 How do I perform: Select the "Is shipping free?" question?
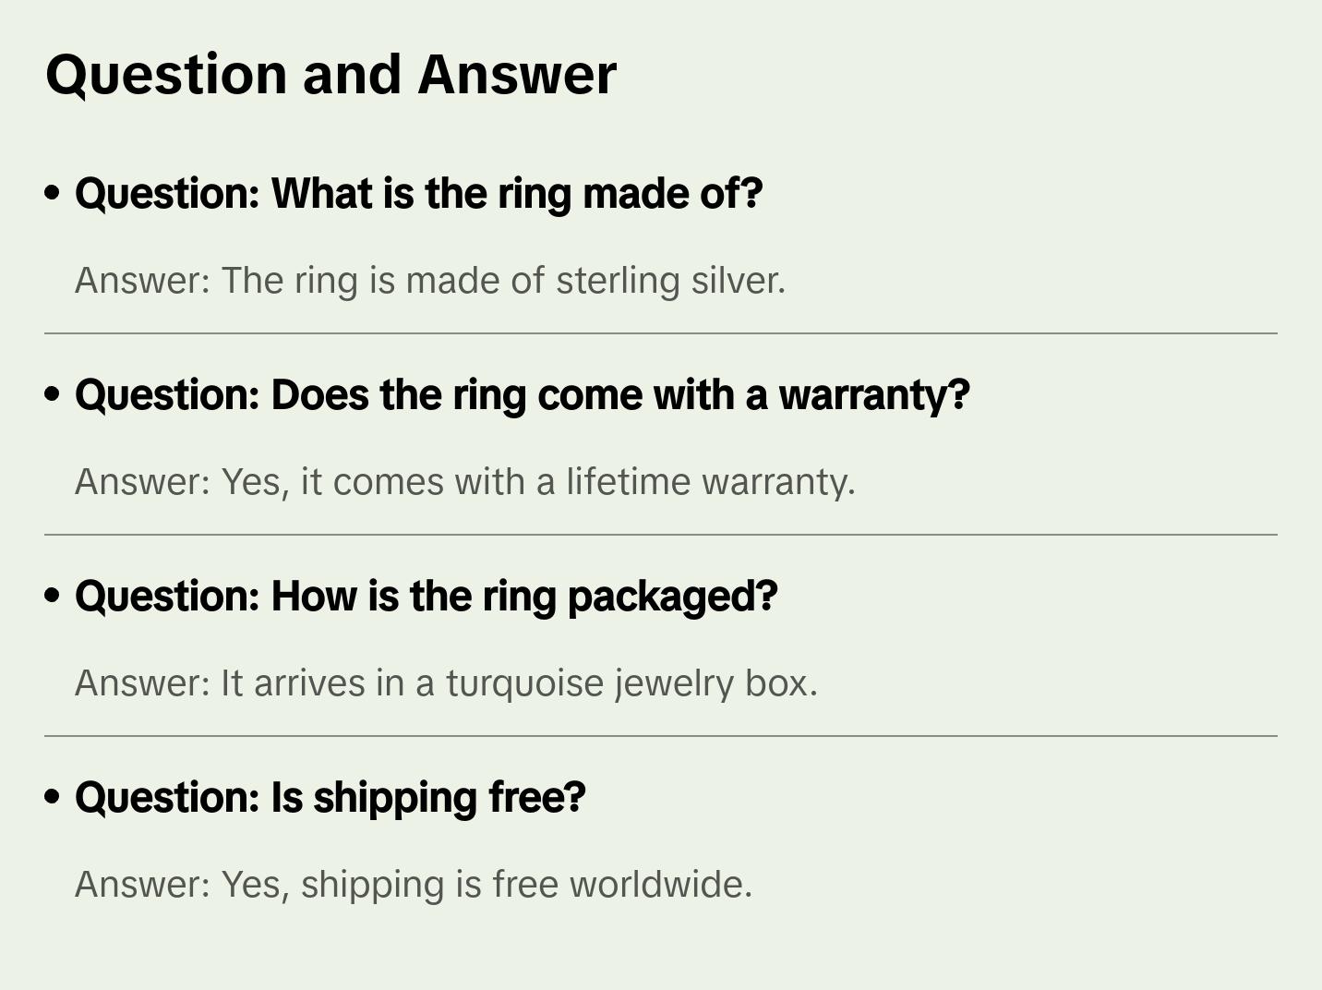pos(330,797)
